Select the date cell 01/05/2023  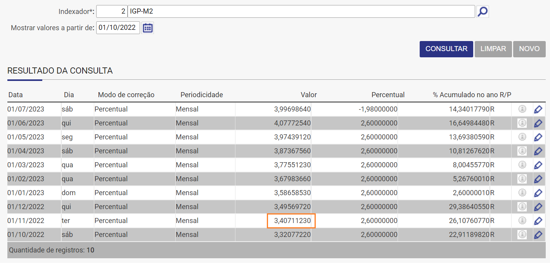pyautogui.click(x=26, y=137)
